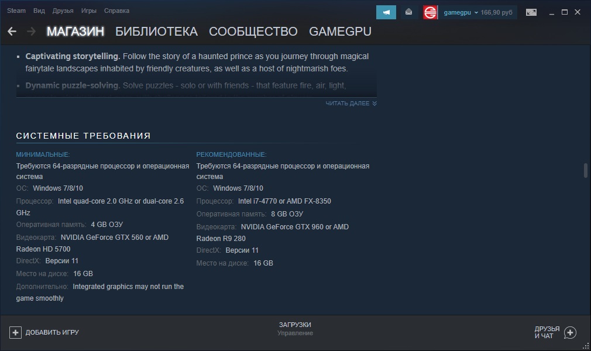Click Integrated graphics note text

pyautogui.click(x=100, y=292)
